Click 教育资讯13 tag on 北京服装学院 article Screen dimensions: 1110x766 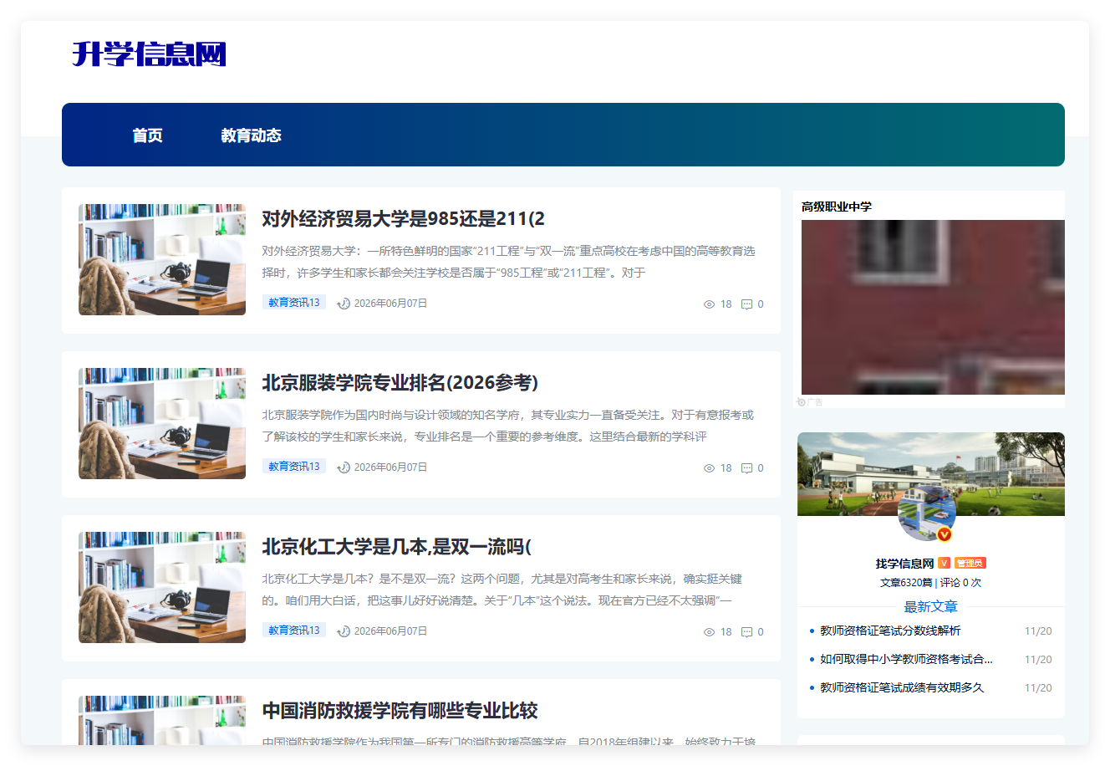(x=294, y=467)
